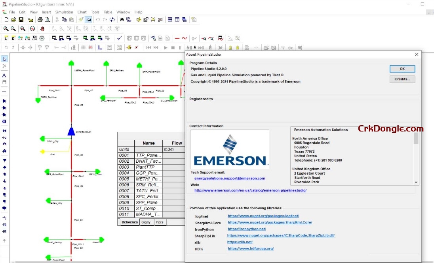Toggle the grid display icon

84,47
